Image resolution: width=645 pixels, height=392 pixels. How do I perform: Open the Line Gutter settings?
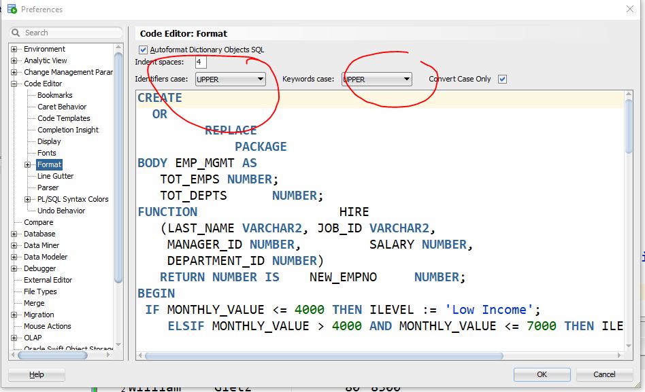point(55,176)
